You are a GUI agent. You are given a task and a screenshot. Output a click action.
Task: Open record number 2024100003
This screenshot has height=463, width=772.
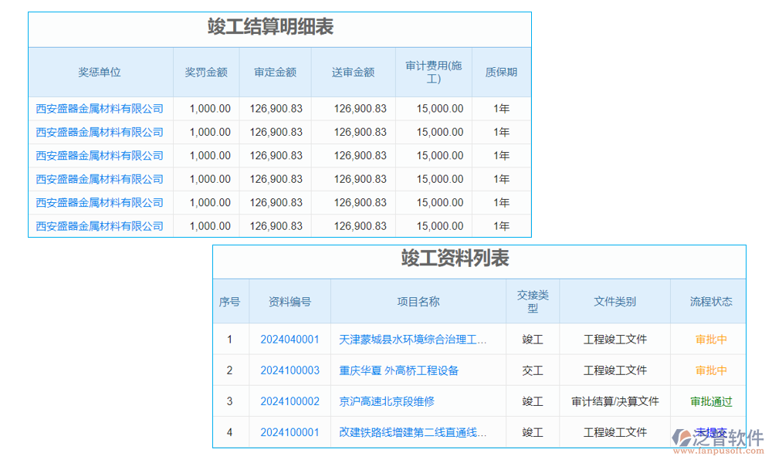pos(289,370)
